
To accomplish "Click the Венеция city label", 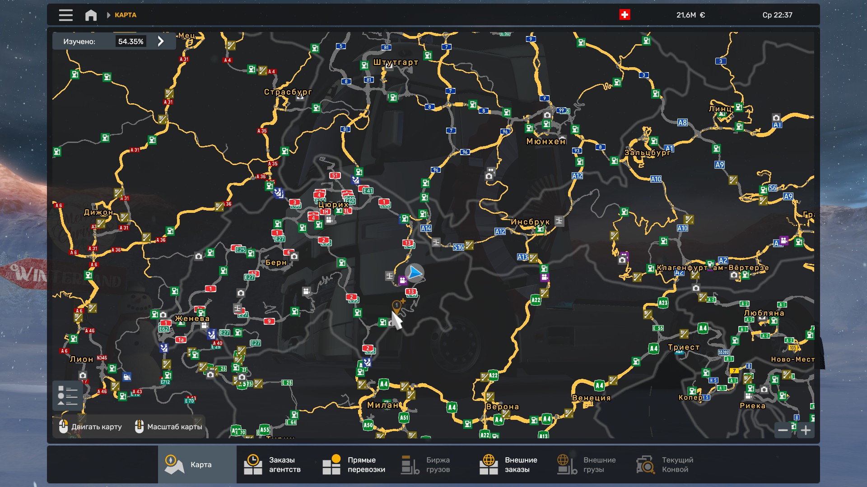I will [x=592, y=398].
